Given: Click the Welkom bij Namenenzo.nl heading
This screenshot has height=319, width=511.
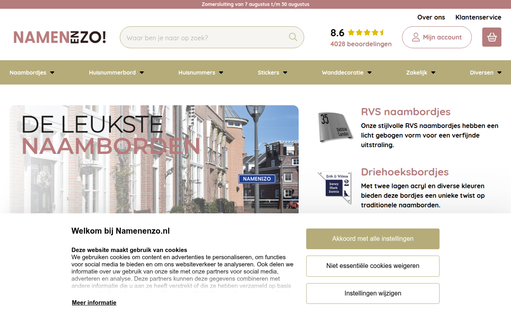Looking at the screenshot, I should 121,231.
